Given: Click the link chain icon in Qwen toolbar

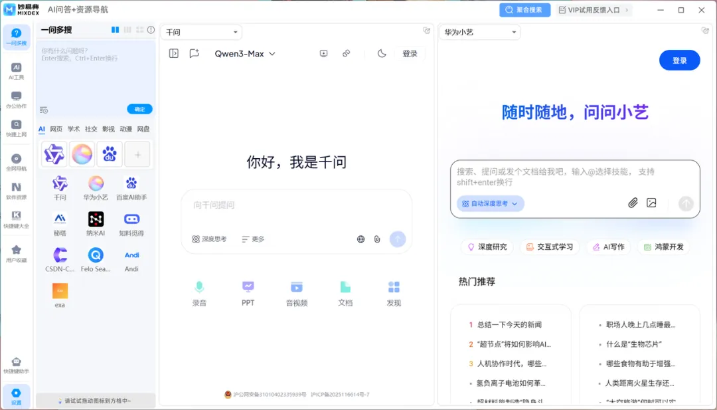Looking at the screenshot, I should [x=346, y=54].
